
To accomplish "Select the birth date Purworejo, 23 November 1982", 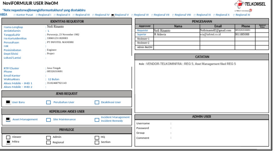I will pos(63,35).
